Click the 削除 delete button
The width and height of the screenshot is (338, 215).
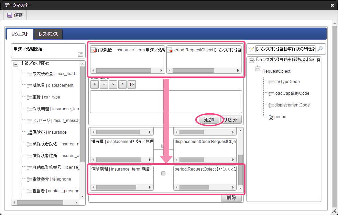(231, 197)
